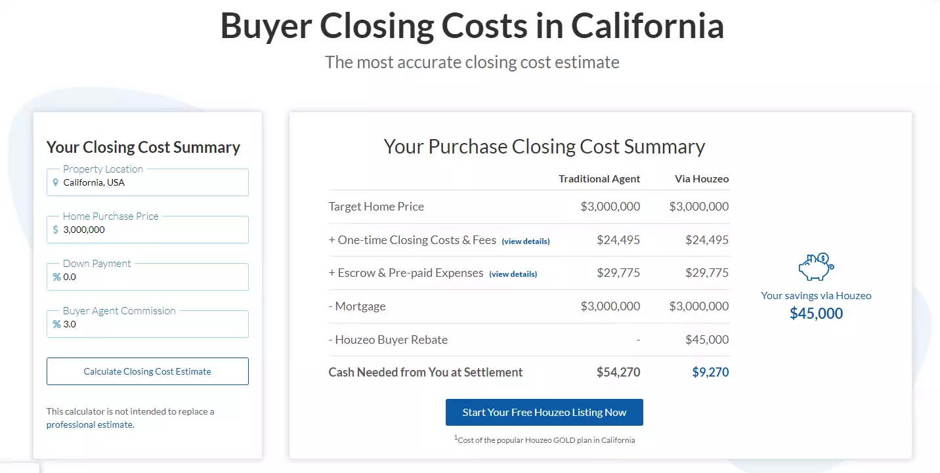Viewport: 940px width, 473px height.
Task: Click the Via Houzeo column header
Action: (702, 179)
